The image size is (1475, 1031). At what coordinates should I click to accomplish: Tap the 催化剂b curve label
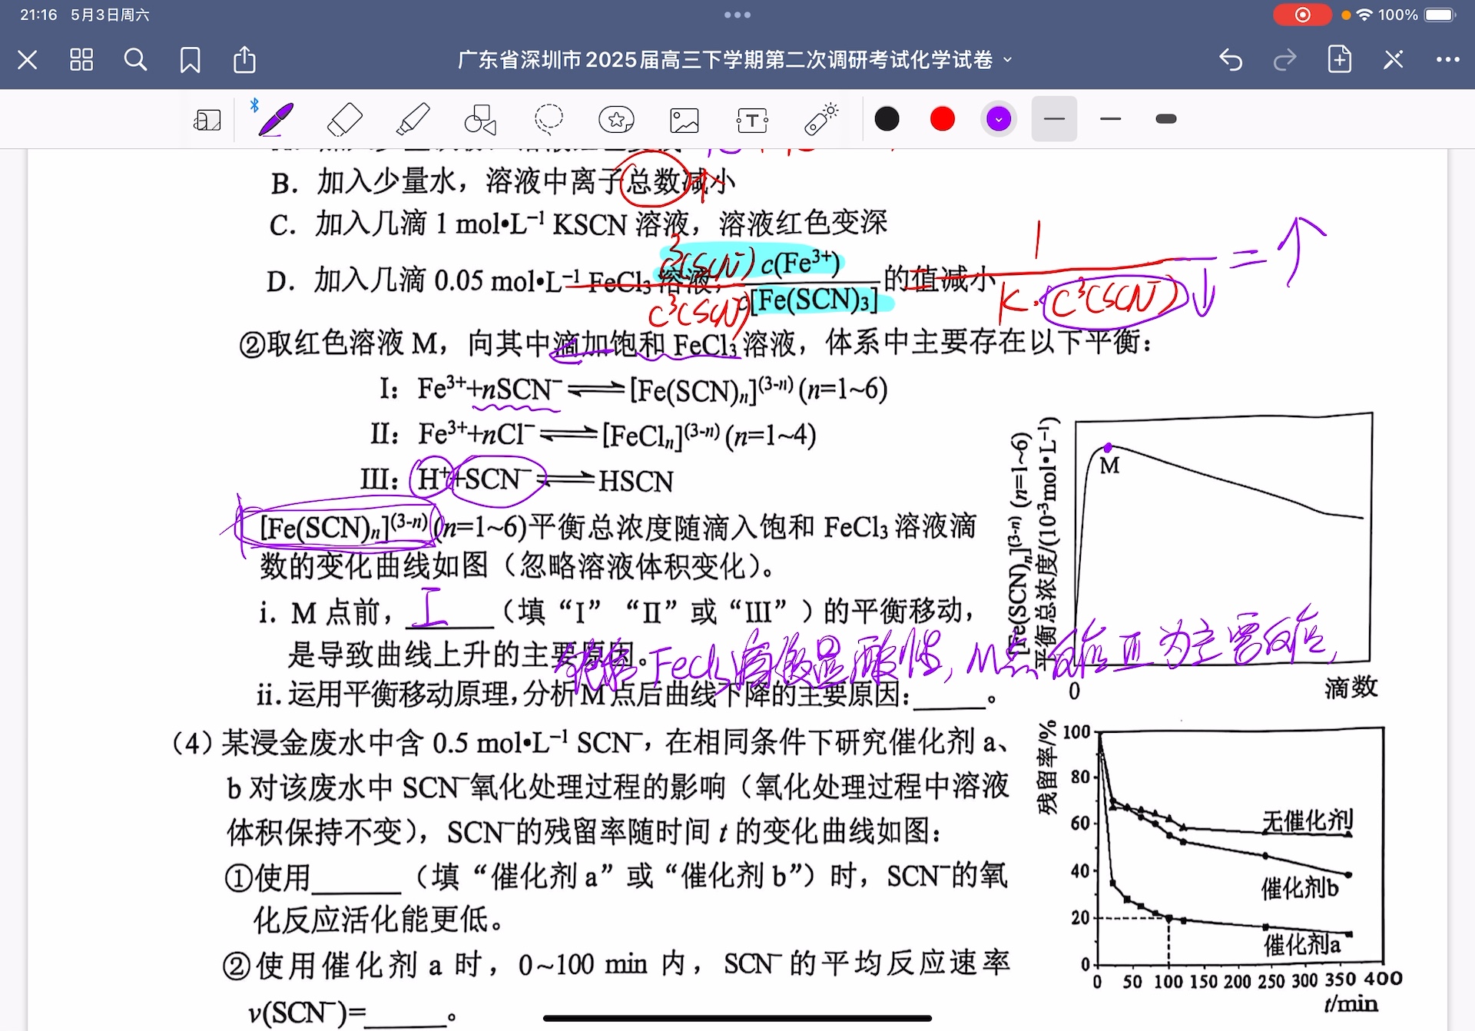point(1300,888)
